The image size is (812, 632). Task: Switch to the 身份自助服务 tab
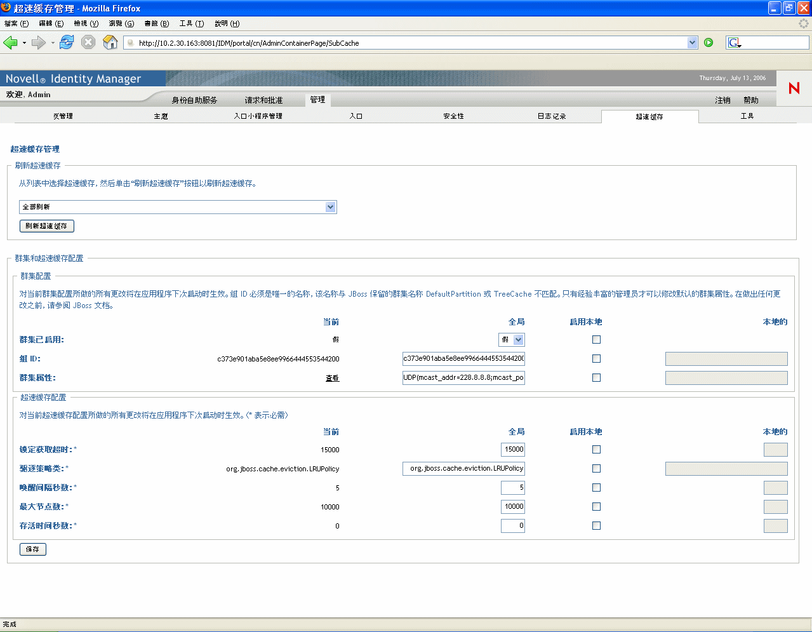(x=194, y=100)
